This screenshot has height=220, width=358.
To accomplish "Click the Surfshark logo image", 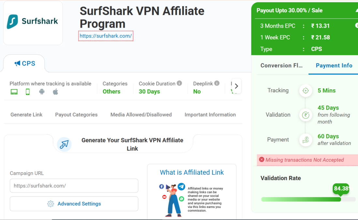I will 33,22.
